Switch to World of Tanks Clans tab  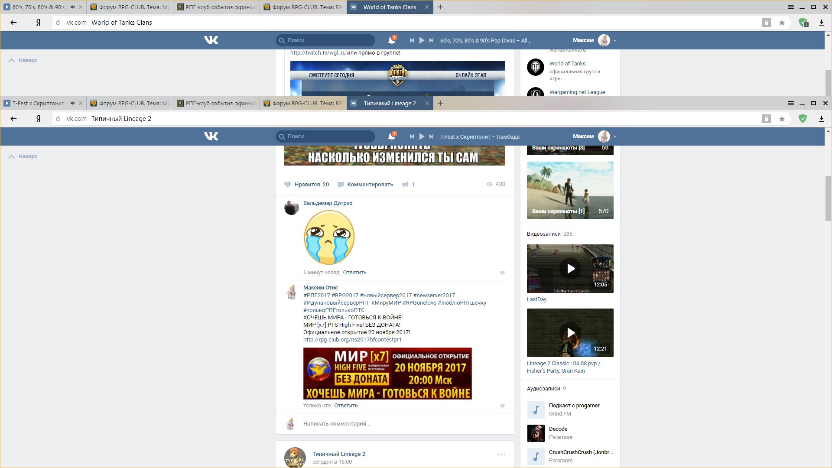click(x=389, y=7)
